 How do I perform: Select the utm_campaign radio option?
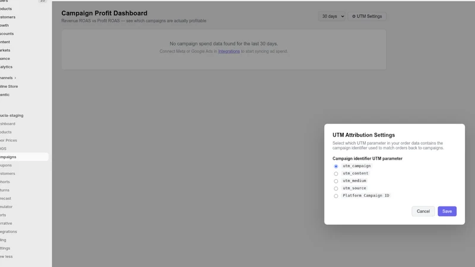coord(336,166)
